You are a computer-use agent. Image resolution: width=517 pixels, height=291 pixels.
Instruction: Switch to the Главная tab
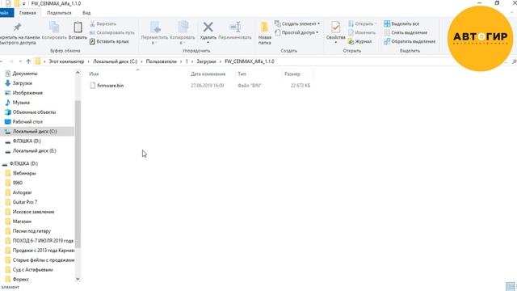27,13
